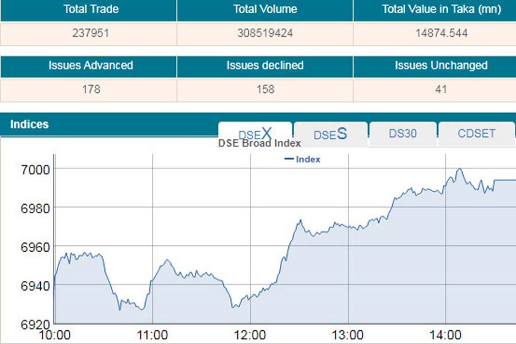Click the Total Trade column header
The image size is (516, 344).
coord(88,10)
